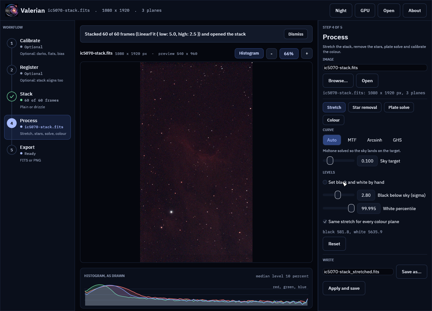The height and width of the screenshot is (311, 432).
Task: Open the Colour tab
Action: [334, 120]
